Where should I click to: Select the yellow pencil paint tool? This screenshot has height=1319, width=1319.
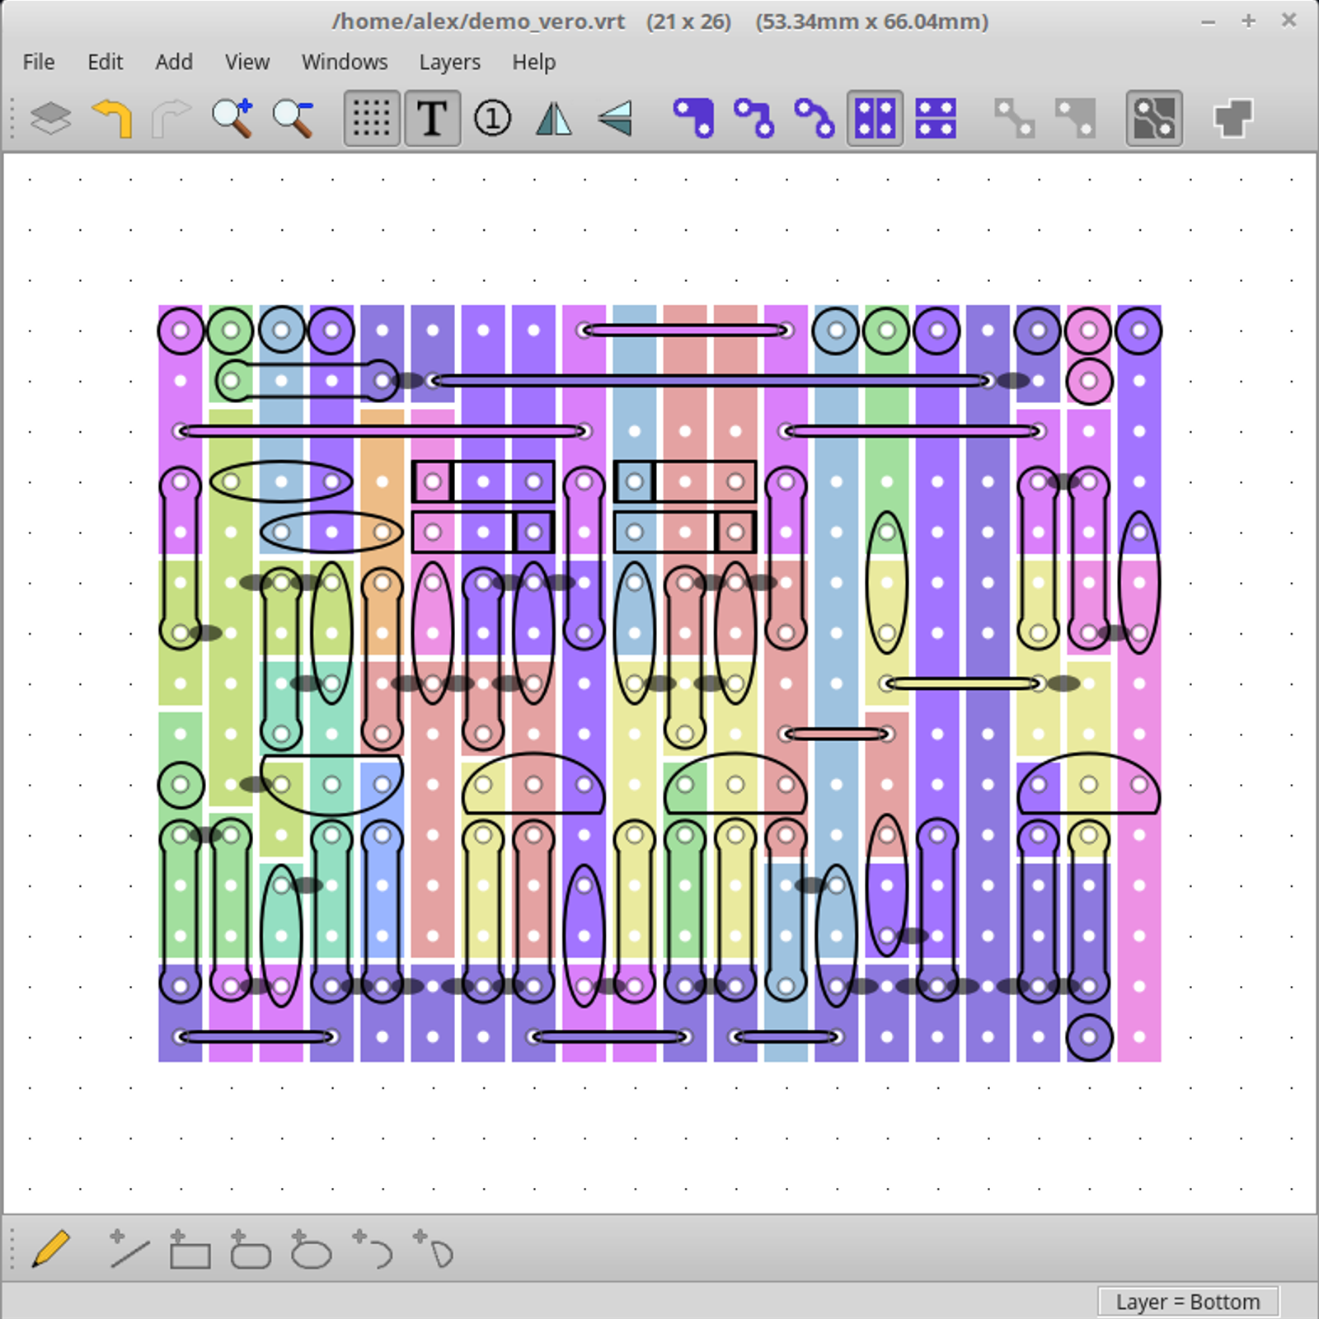49,1251
